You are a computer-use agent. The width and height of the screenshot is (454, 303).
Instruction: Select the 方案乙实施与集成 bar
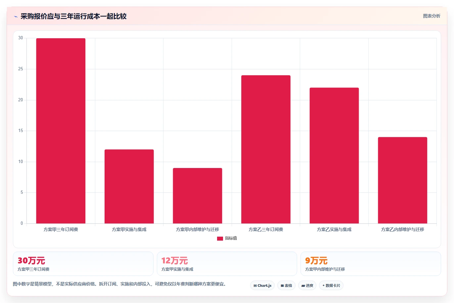click(334, 155)
